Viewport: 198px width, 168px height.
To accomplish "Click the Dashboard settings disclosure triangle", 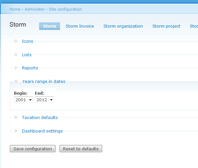I will pos(16,131).
